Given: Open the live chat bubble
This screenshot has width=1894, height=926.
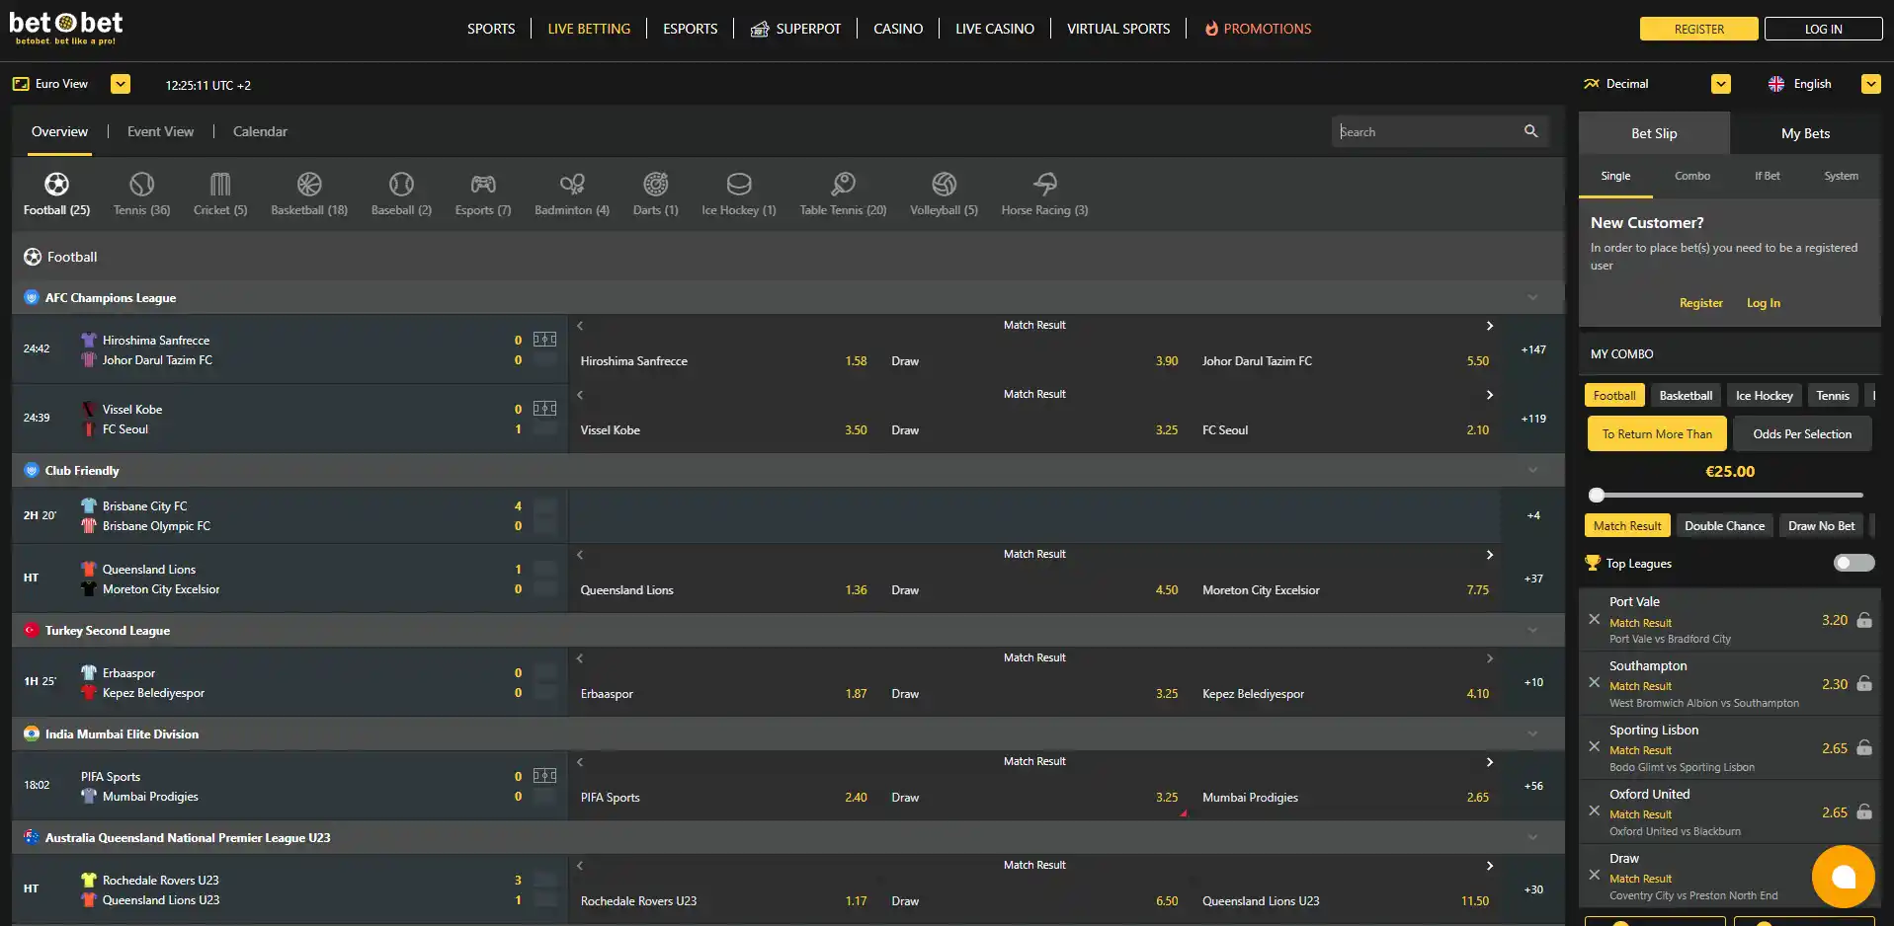Looking at the screenshot, I should coord(1843,877).
